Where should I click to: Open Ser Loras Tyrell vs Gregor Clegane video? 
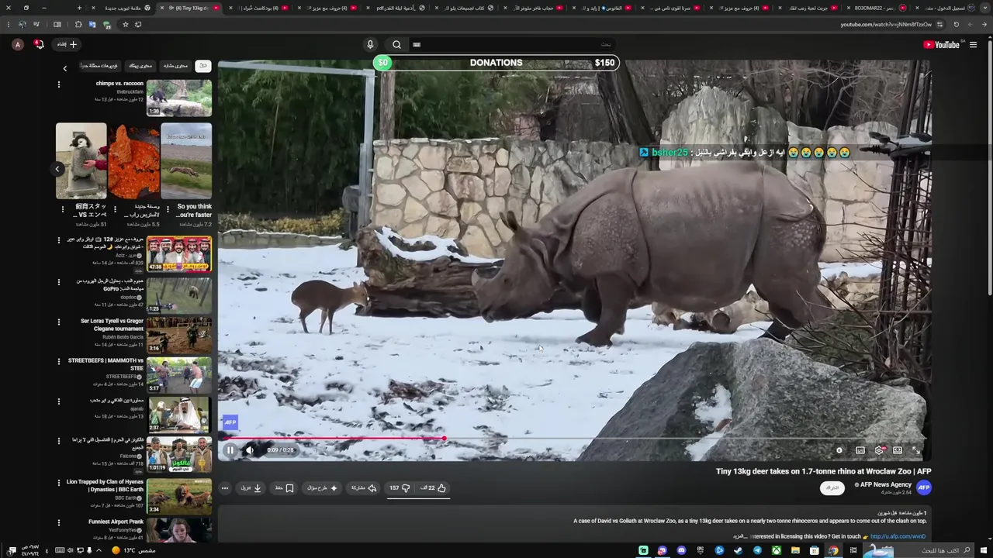[179, 335]
